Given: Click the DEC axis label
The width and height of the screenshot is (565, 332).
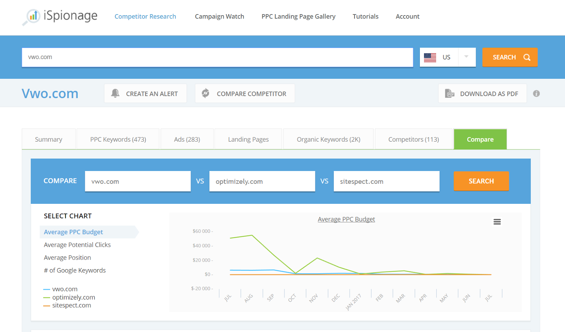Looking at the screenshot, I should tap(335, 298).
